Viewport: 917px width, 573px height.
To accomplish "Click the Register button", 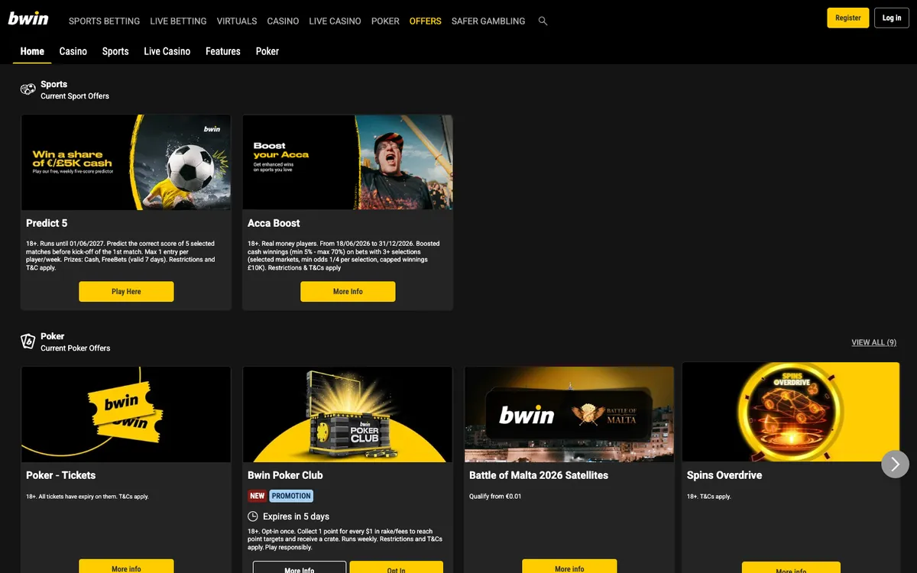I will click(x=848, y=18).
